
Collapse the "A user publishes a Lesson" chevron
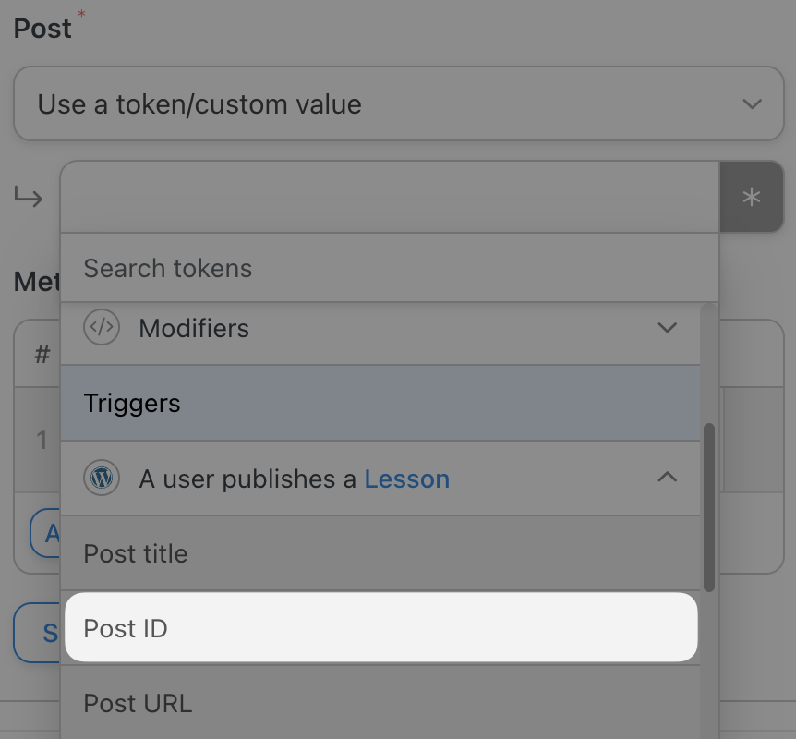667,478
